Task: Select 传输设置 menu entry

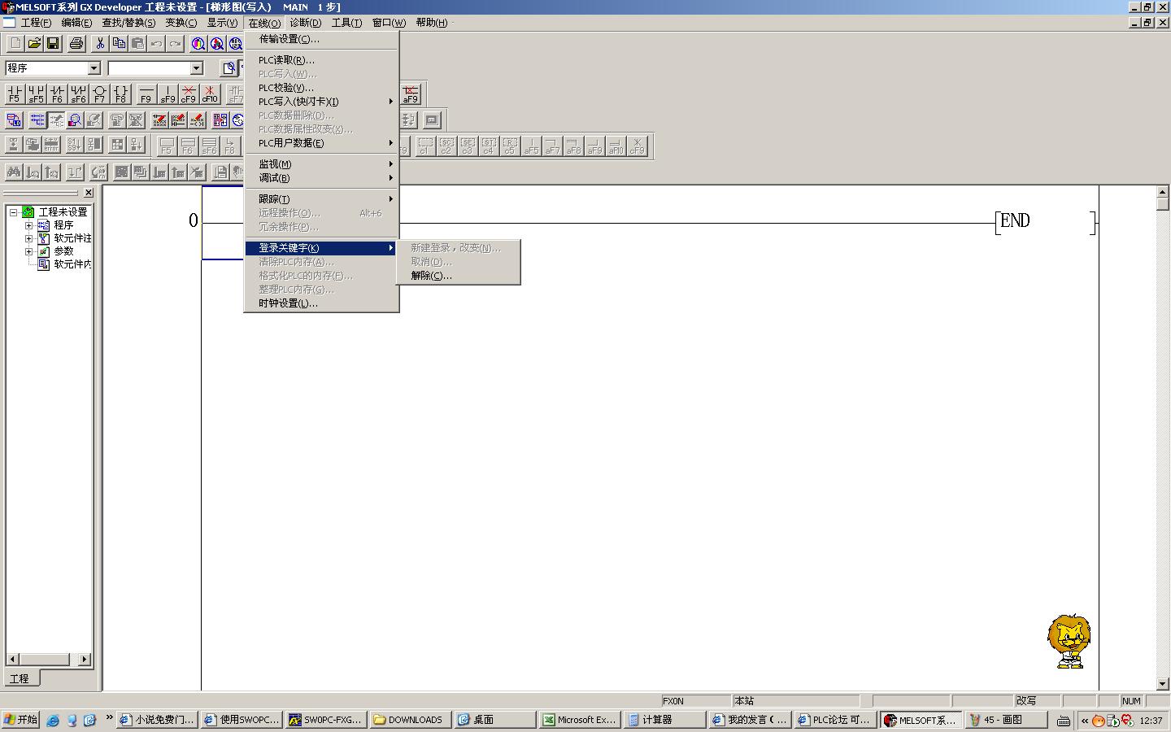Action: pos(321,39)
